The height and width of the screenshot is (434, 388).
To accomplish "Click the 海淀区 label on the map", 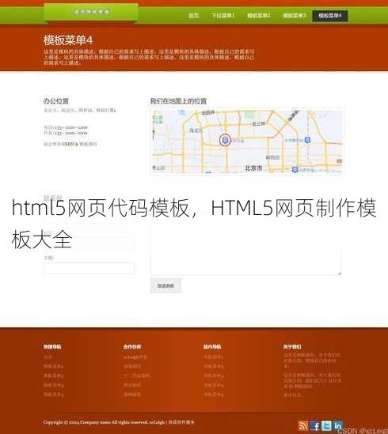I will coord(196,130).
